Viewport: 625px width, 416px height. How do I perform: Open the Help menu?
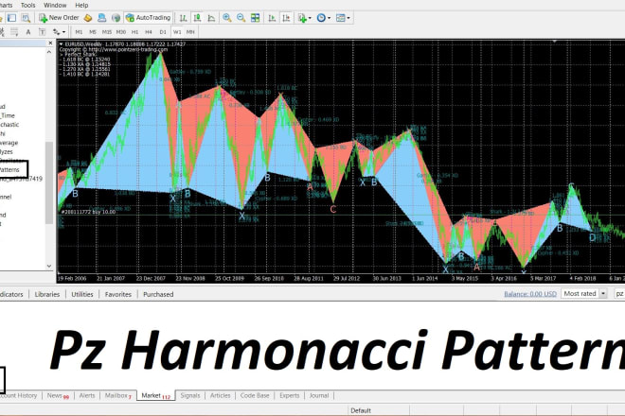81,5
